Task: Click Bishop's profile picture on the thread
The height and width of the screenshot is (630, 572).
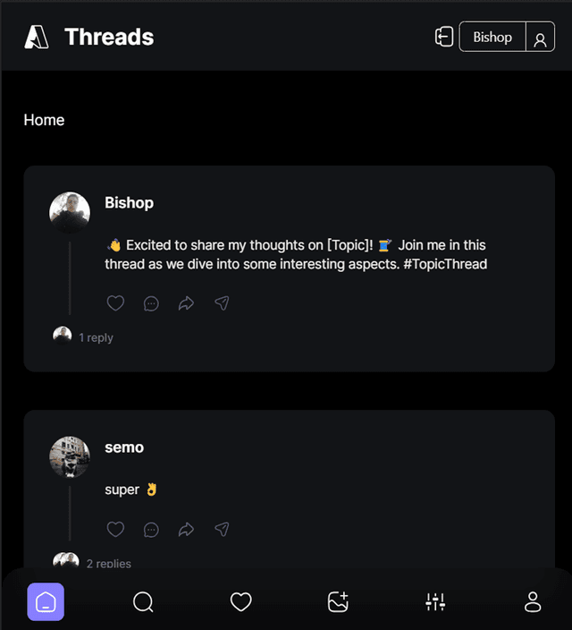Action: coord(70,212)
